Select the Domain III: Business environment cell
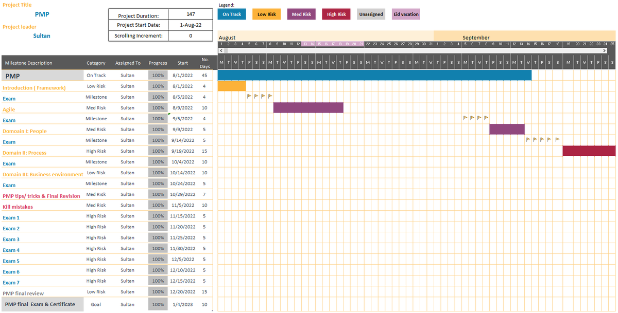618x313 pixels. click(x=42, y=174)
